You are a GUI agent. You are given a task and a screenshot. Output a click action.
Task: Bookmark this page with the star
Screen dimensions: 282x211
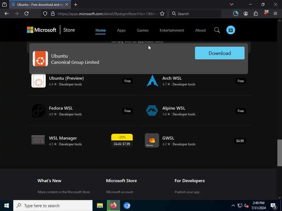pyautogui.click(x=162, y=14)
